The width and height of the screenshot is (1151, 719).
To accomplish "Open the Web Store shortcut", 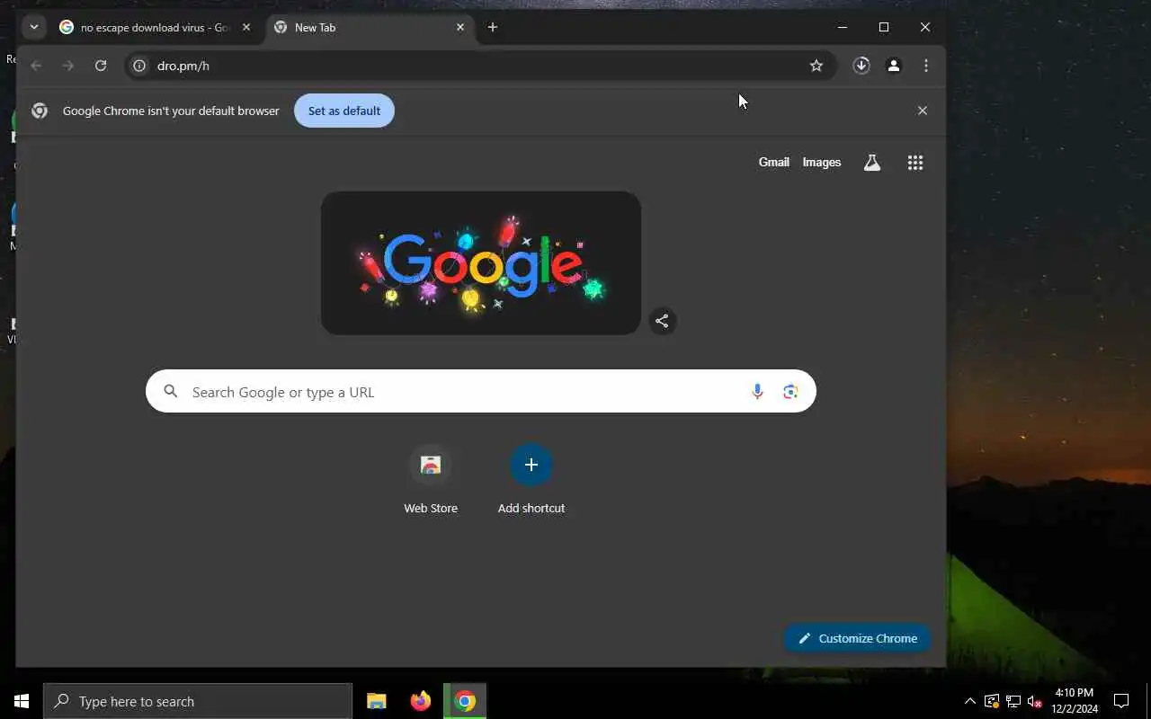I will click(x=431, y=480).
